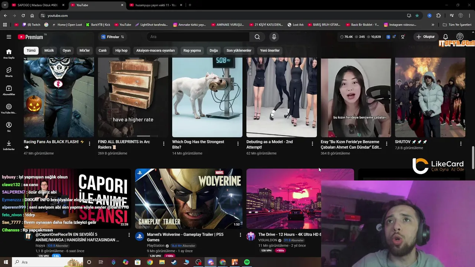Open the Filtreler extension filter
The image size is (475, 267).
click(112, 37)
